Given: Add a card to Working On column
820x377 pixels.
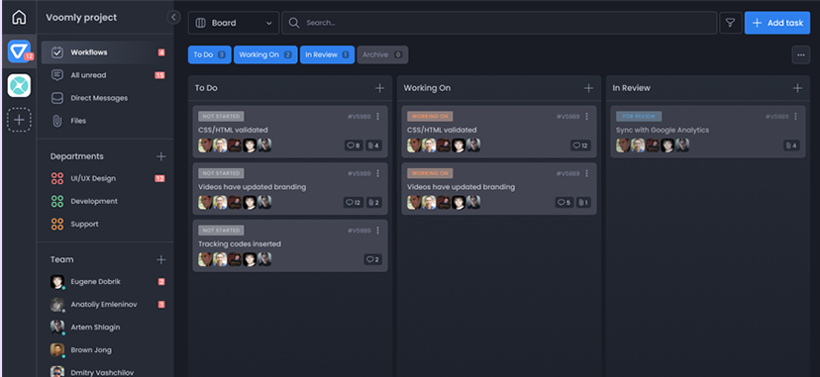Looking at the screenshot, I should (x=589, y=88).
